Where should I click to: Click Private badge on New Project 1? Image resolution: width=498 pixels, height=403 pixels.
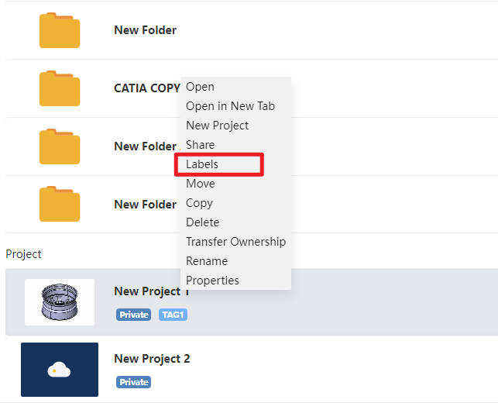133,315
